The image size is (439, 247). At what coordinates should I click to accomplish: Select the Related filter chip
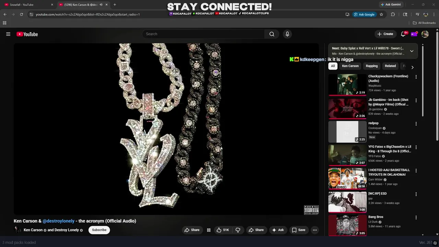(x=390, y=66)
